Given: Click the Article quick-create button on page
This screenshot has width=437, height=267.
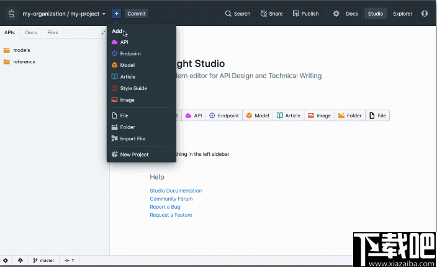Looking at the screenshot, I should [x=289, y=115].
